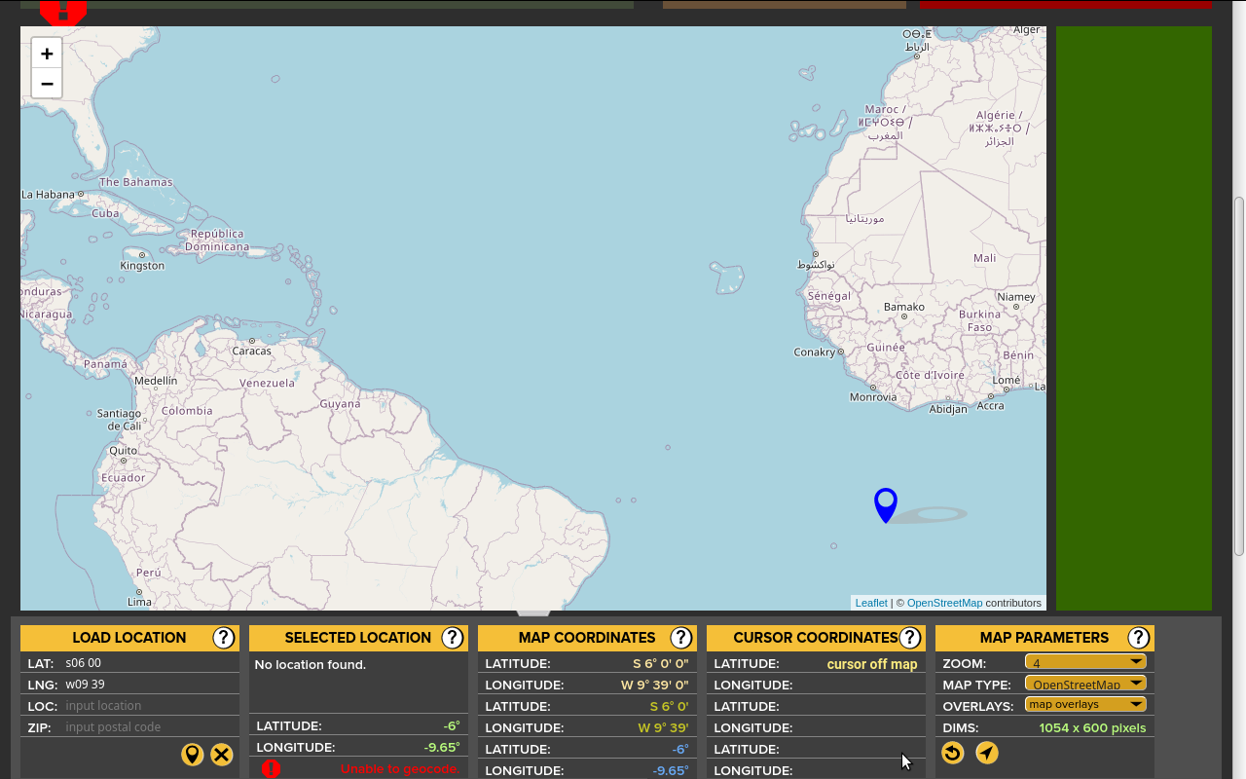Open the Zoom level dropdown
This screenshot has height=779, width=1246.
coord(1085,662)
